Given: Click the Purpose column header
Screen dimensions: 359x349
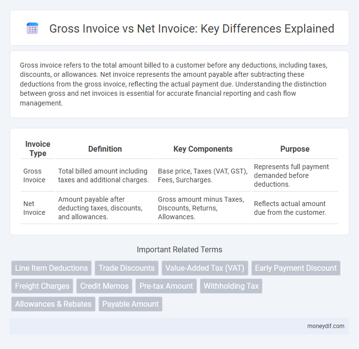Looking at the screenshot, I should pos(295,149).
